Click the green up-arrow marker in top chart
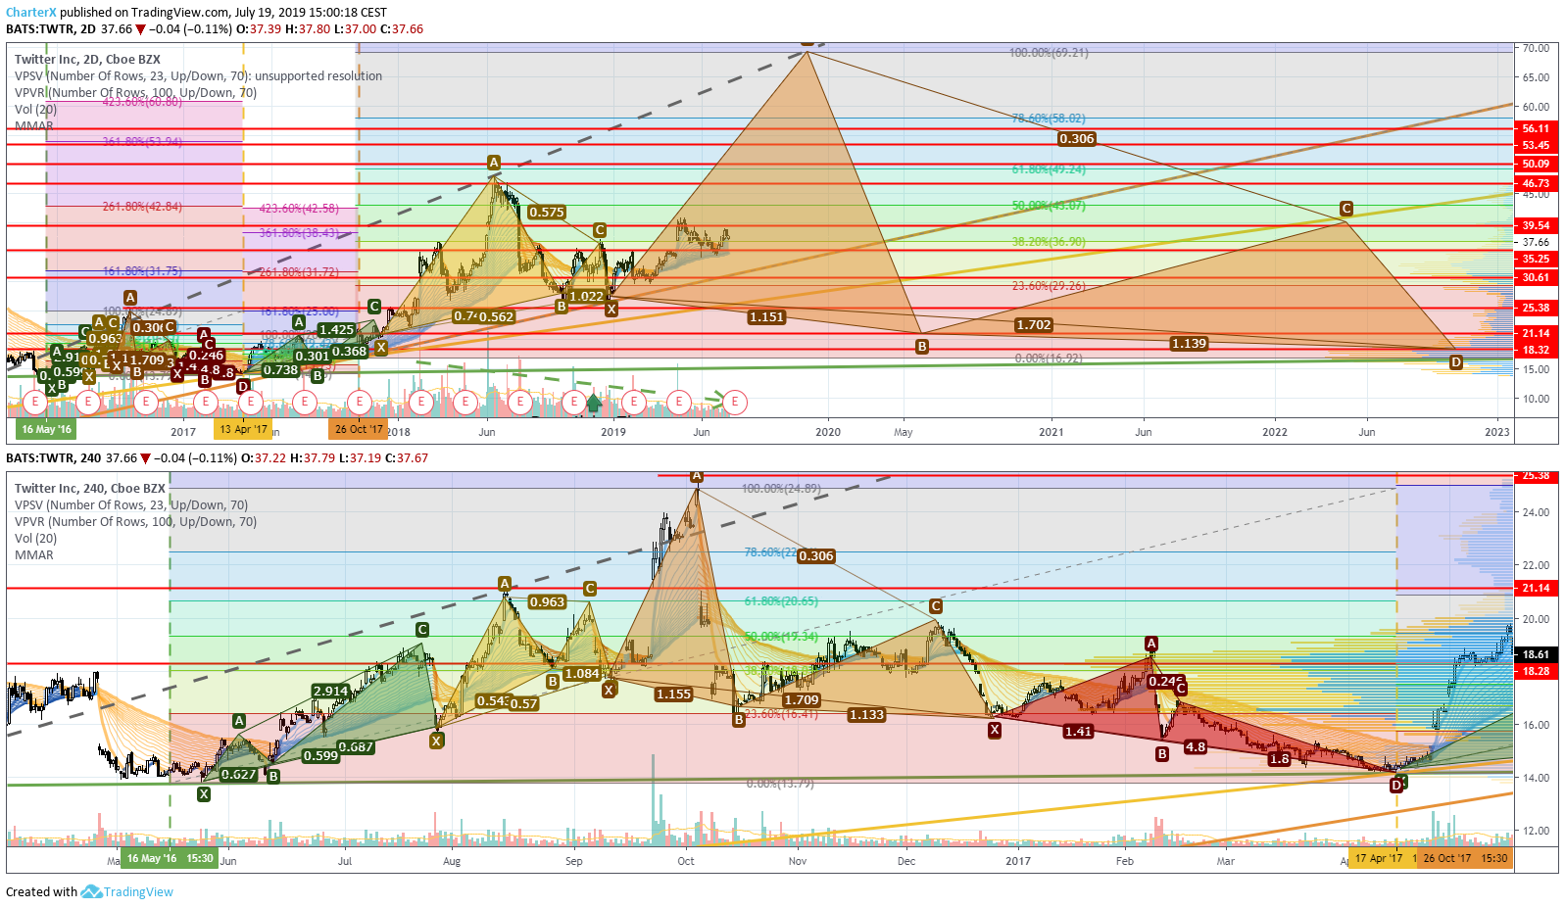Screen dimensions: 1565x909 point(594,402)
